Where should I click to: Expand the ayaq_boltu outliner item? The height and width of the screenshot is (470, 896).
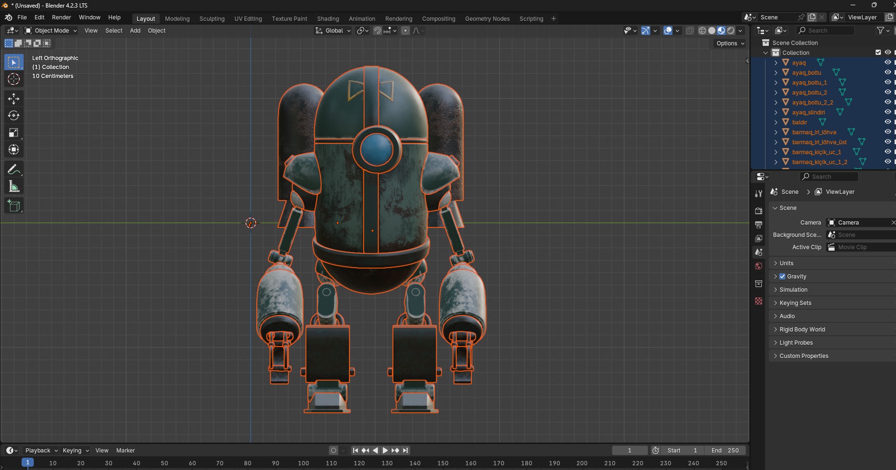[775, 72]
